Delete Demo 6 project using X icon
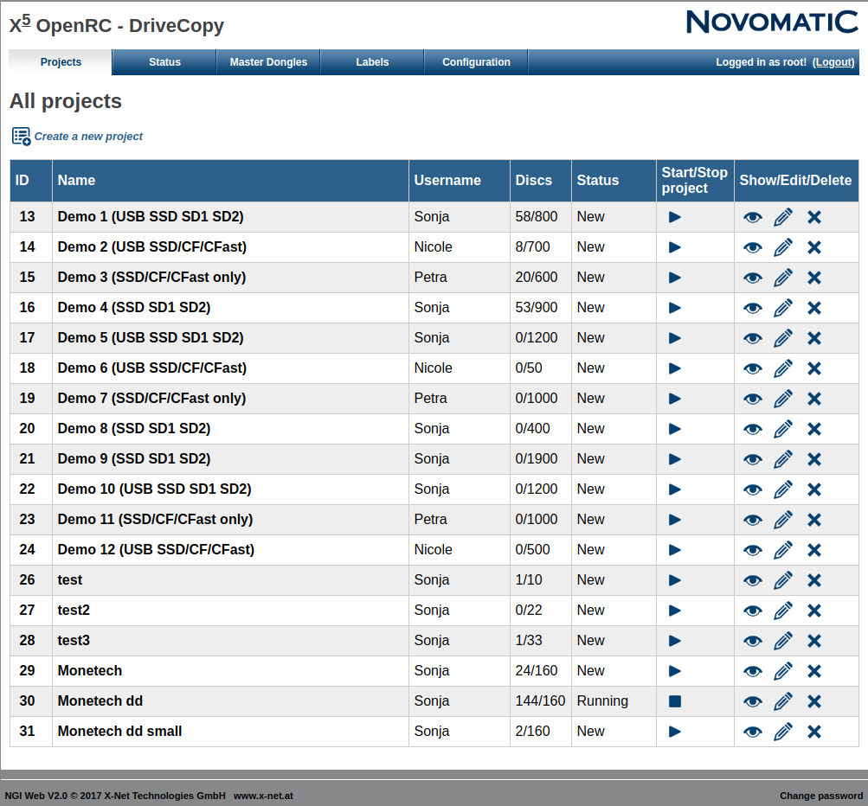Viewport: 868px width, 806px height. point(814,368)
